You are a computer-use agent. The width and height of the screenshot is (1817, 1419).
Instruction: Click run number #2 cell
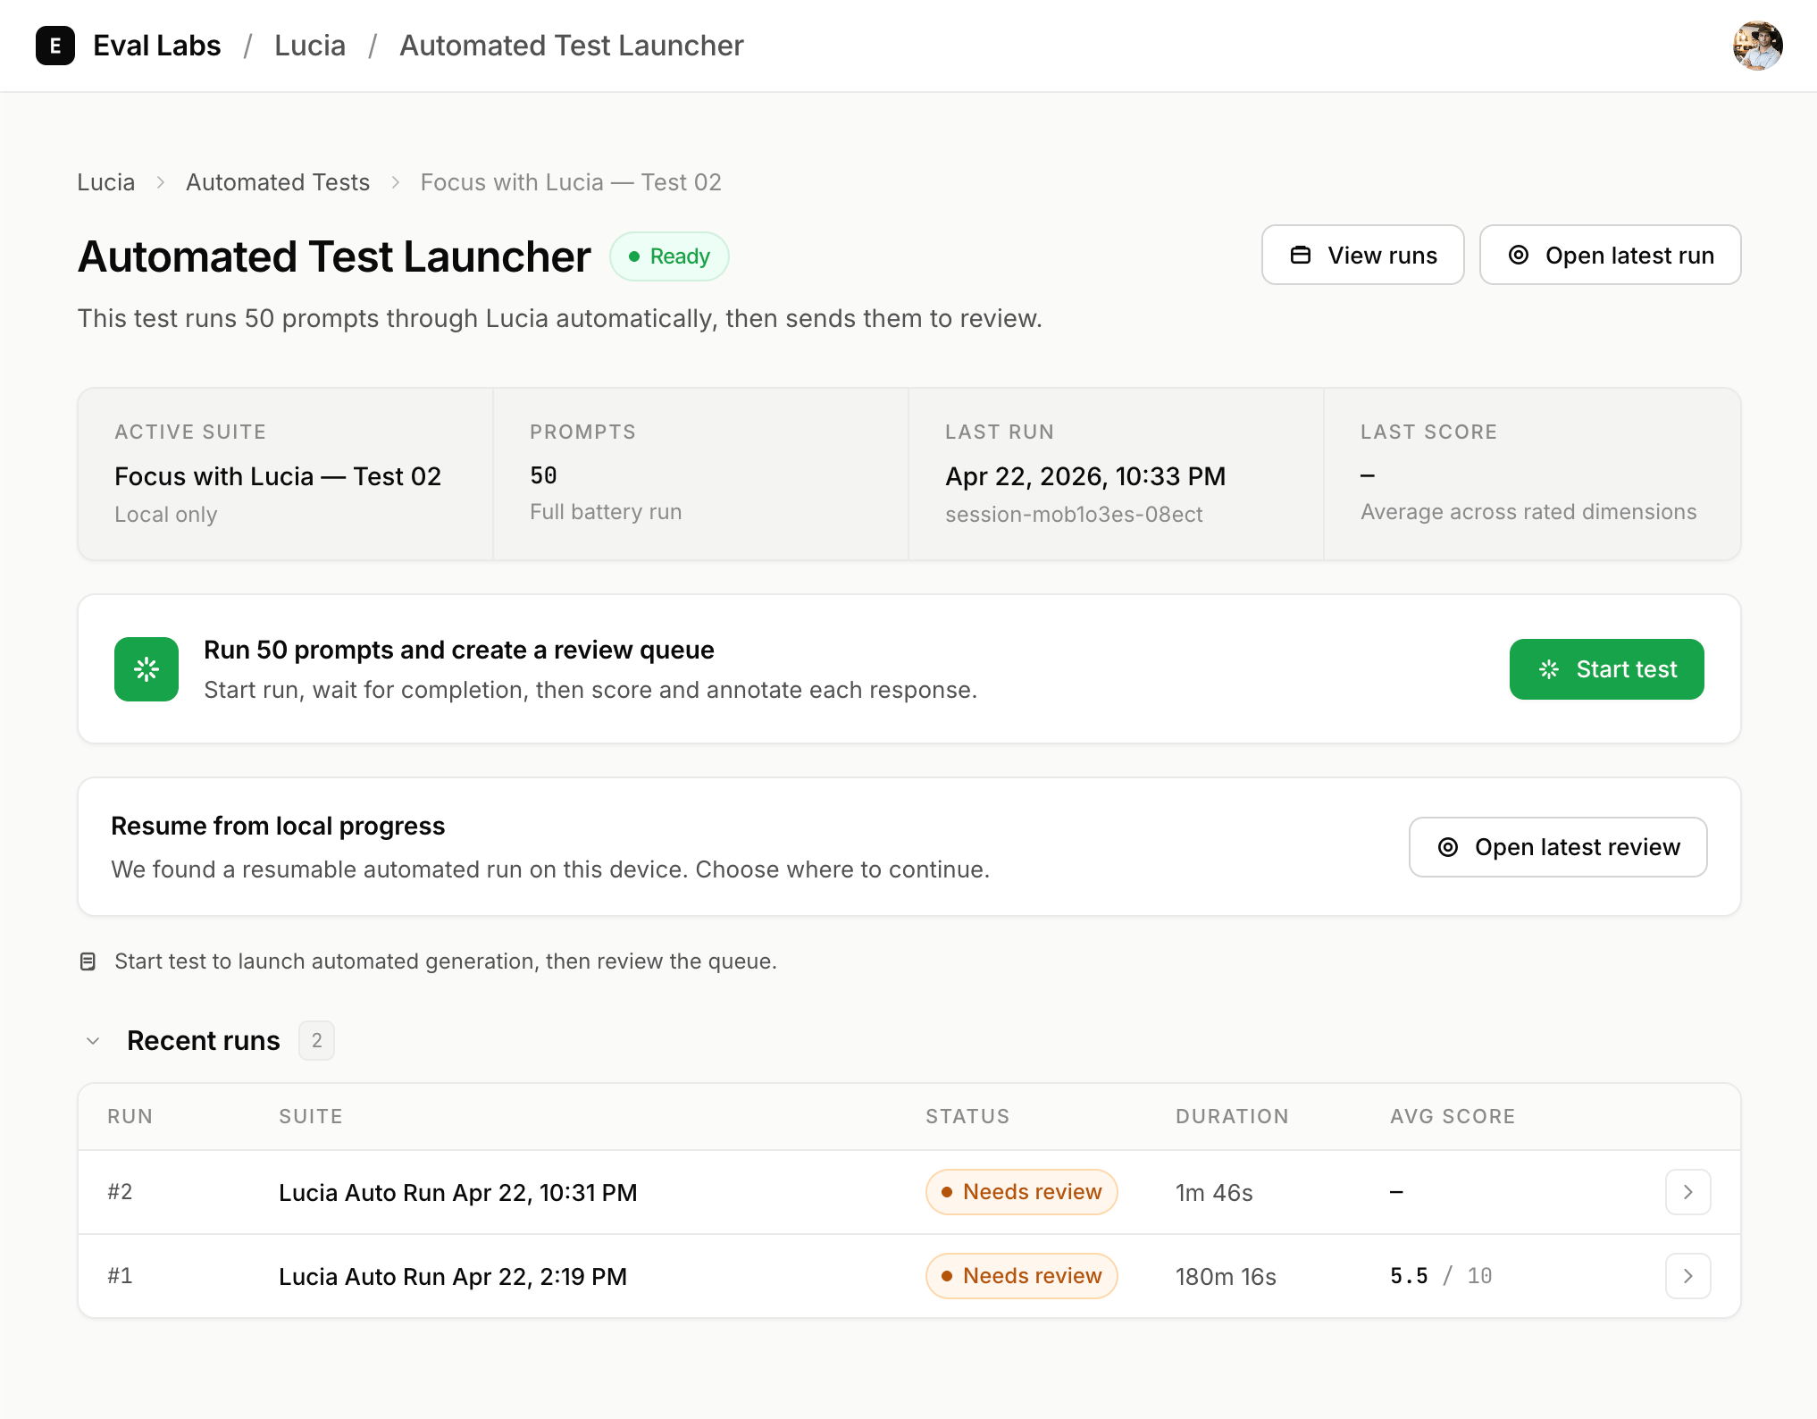120,1192
